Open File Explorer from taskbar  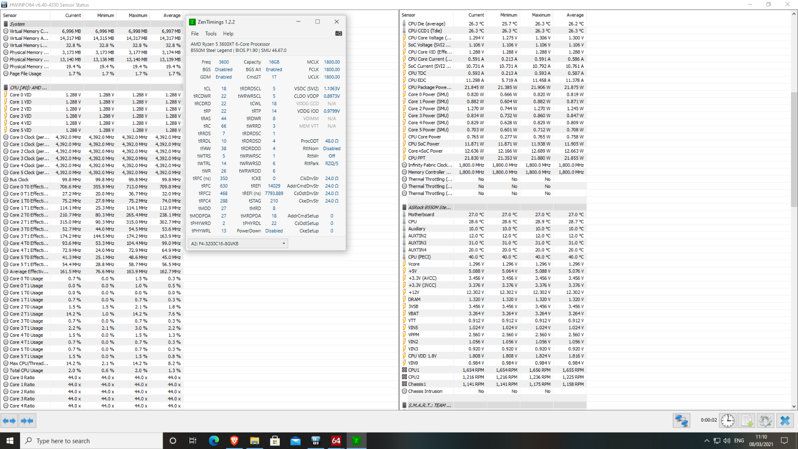(255, 441)
